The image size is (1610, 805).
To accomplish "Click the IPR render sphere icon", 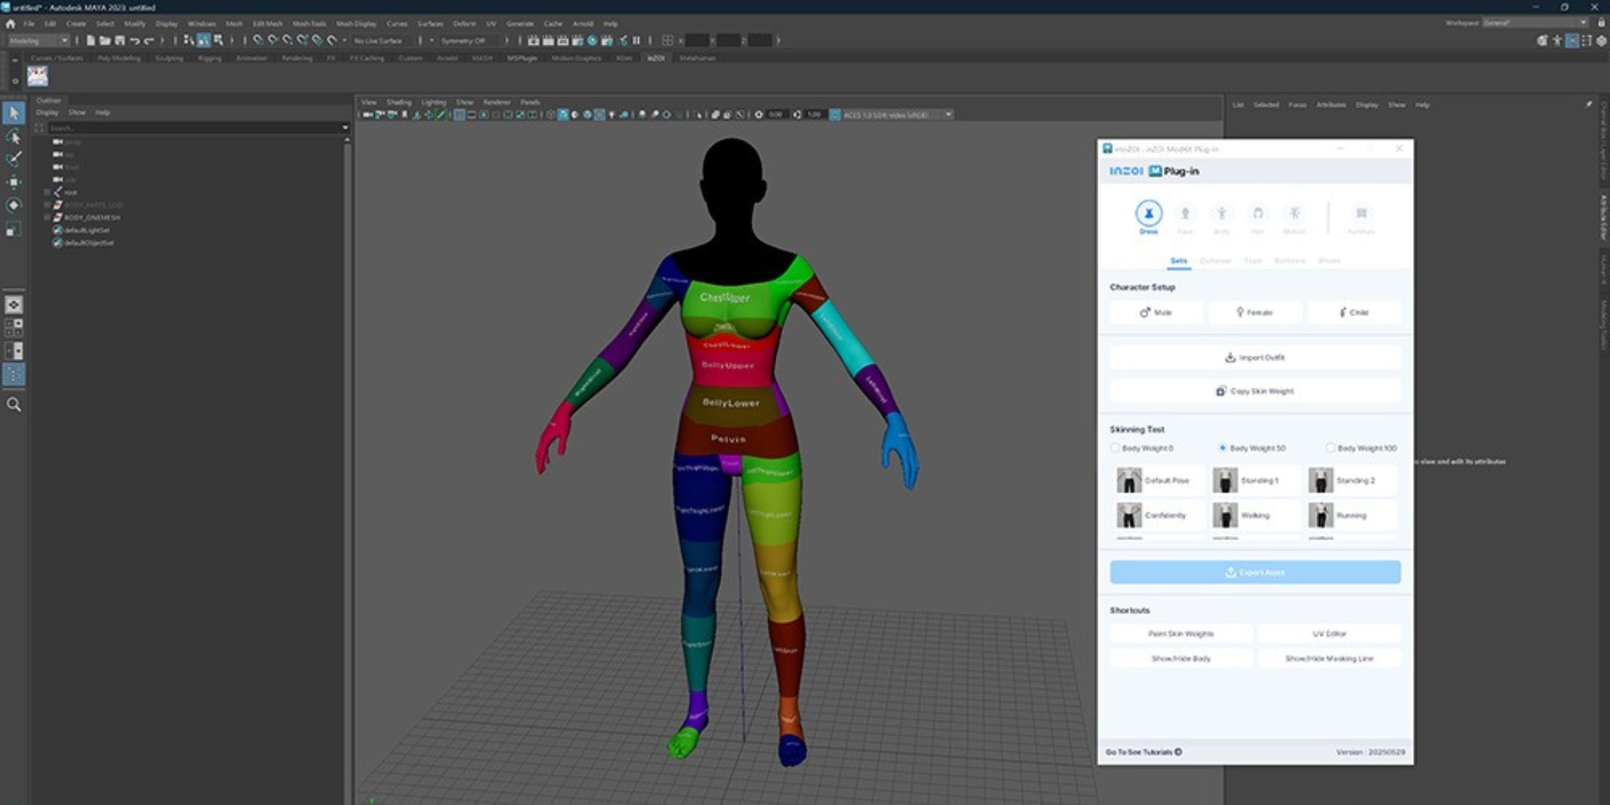I will [x=592, y=40].
